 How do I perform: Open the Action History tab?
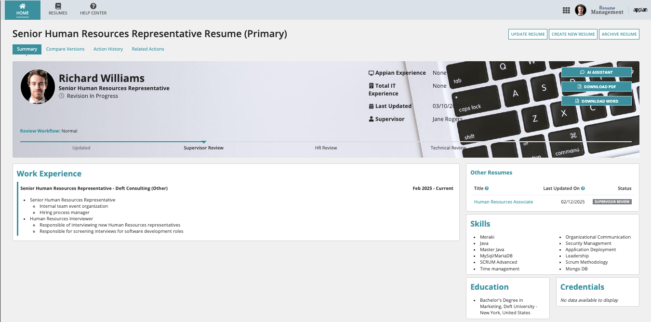[x=108, y=49]
